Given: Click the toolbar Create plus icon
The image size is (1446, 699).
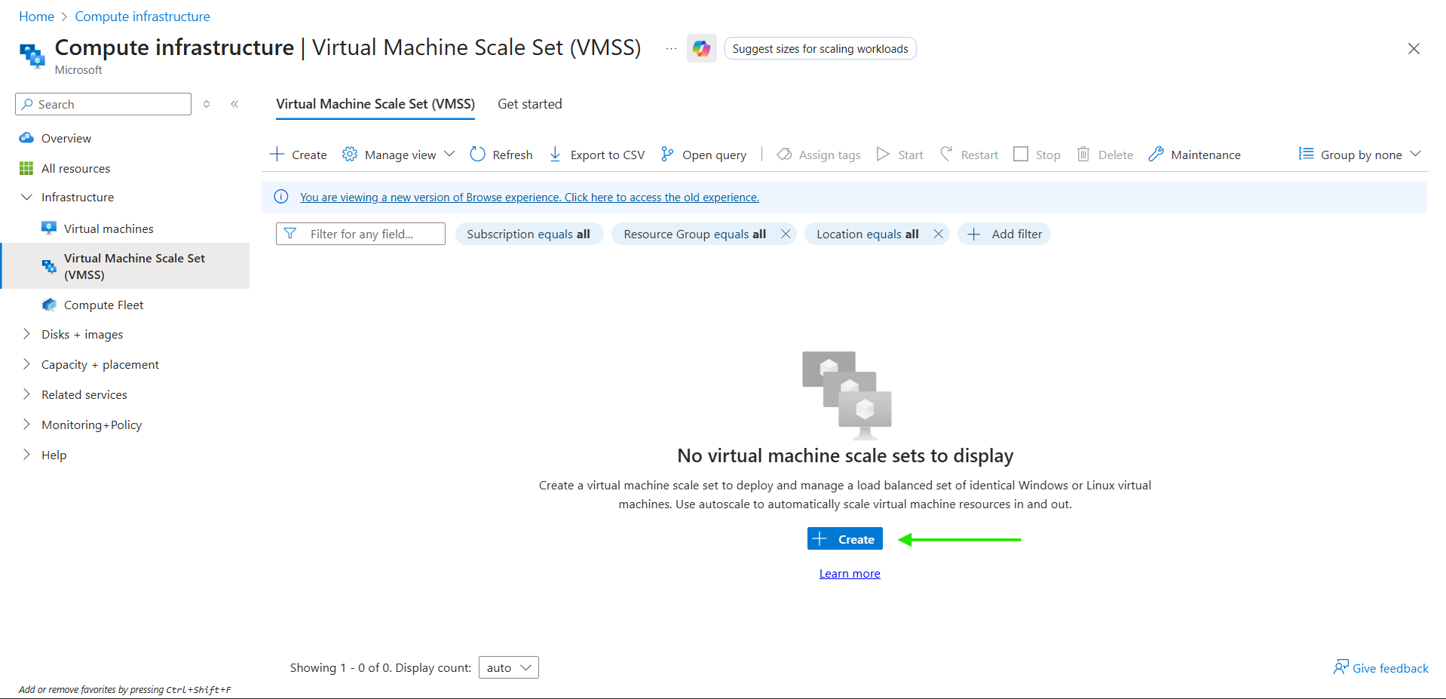Looking at the screenshot, I should click(277, 155).
